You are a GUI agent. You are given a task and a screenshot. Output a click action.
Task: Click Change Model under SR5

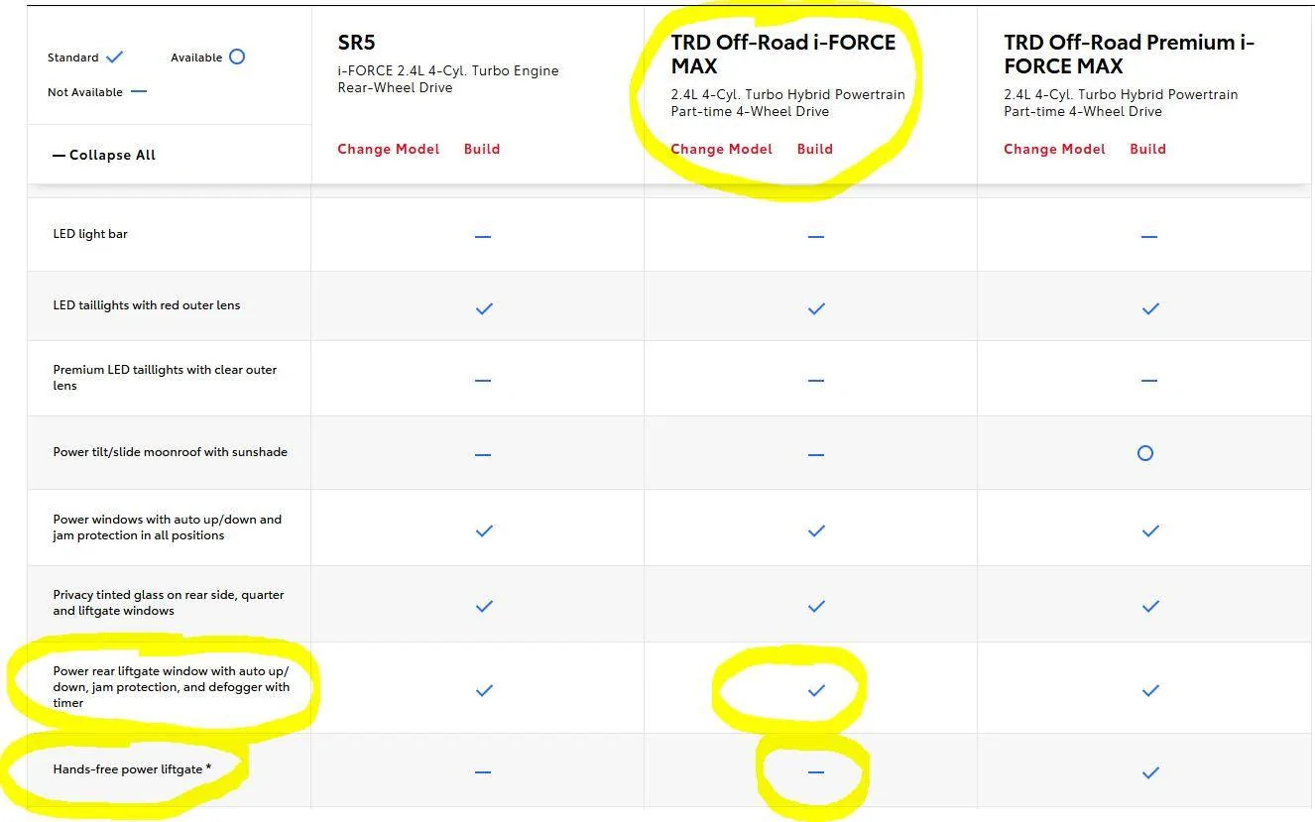(x=388, y=149)
